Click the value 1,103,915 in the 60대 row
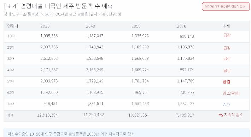Image resolution: width=251 pixels, height=137 pixels. (x=95, y=93)
